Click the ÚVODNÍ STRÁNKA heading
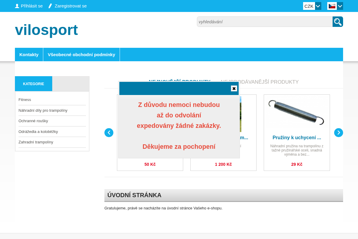 (x=134, y=195)
